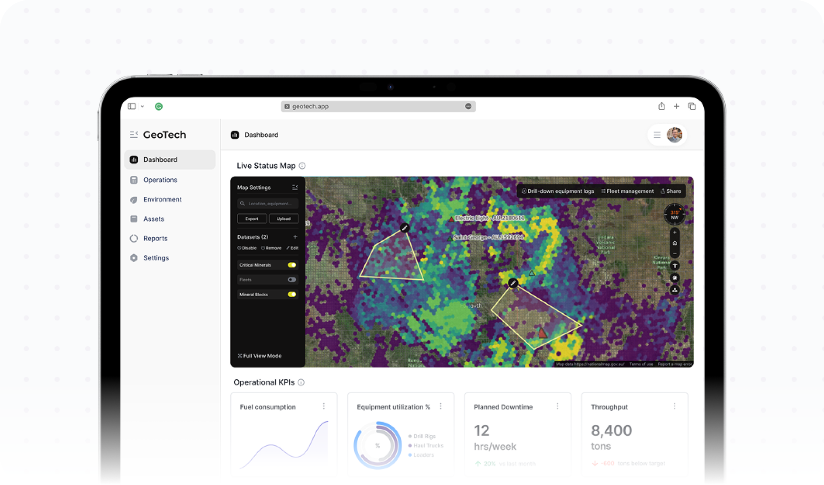Image resolution: width=824 pixels, height=485 pixels.
Task: Click the Live Status Map info icon
Action: click(302, 166)
